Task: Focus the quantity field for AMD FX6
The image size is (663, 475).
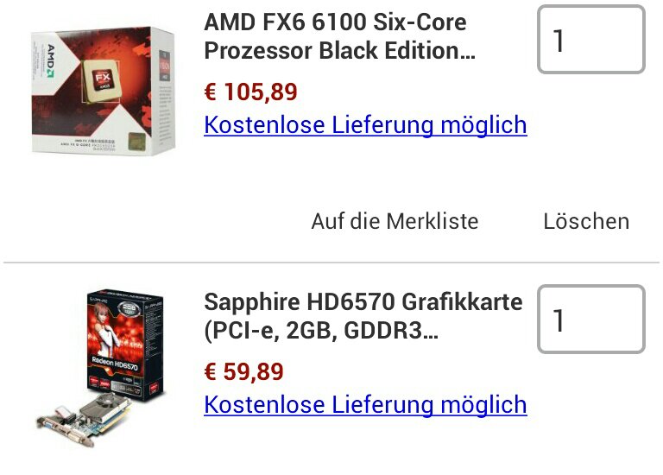Action: 590,40
